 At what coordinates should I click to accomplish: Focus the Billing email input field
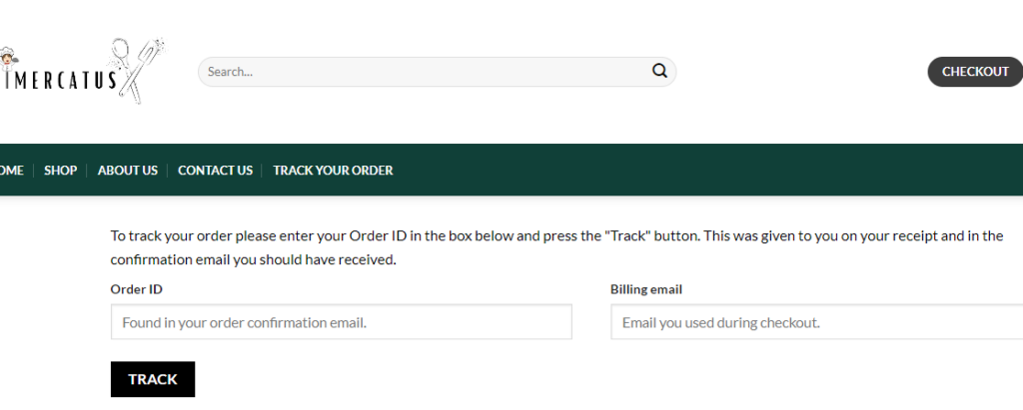(x=815, y=322)
